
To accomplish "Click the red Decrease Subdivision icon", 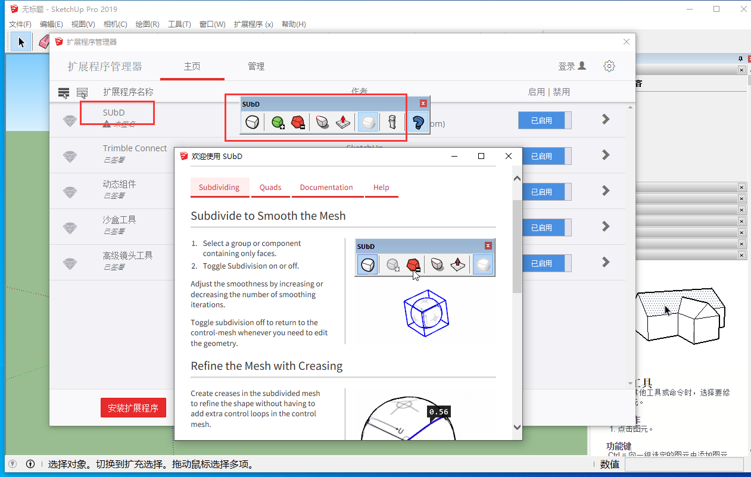I will pyautogui.click(x=298, y=123).
